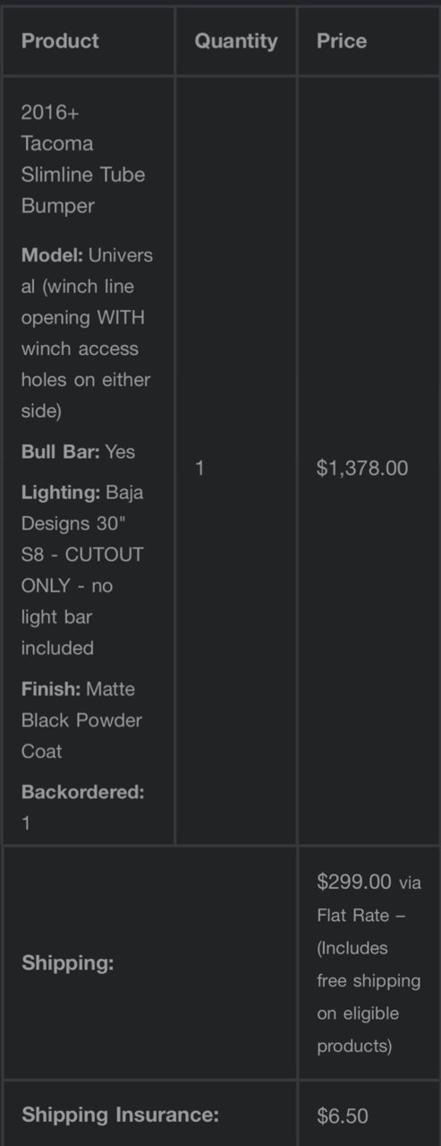The width and height of the screenshot is (441, 1146).
Task: Click the Baja Designs 30" S8 cutout text
Action: coord(82,570)
